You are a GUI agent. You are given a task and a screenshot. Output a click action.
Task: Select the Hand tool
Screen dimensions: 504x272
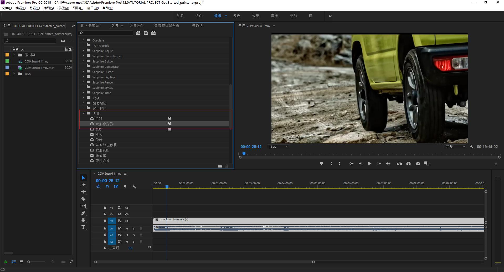click(x=83, y=220)
